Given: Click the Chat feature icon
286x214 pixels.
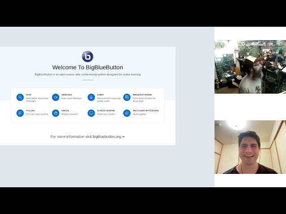Looking at the screenshot, I should click(20, 97).
